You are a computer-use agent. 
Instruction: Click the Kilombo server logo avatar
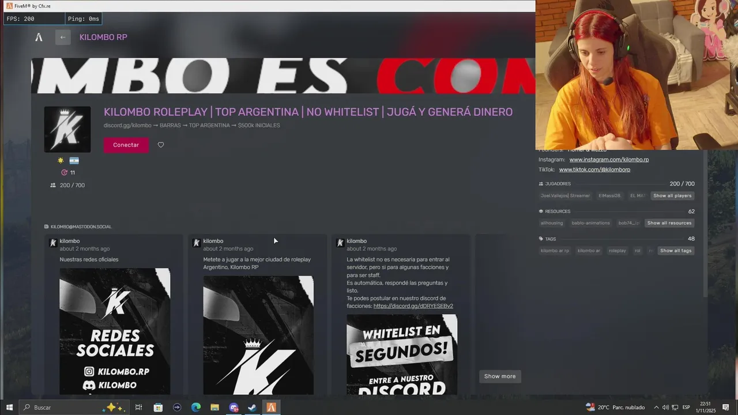[67, 129]
